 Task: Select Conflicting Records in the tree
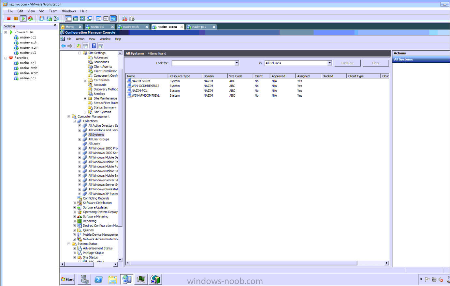96,199
